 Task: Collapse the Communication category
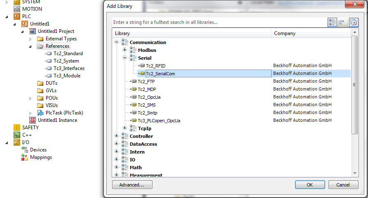coord(116,42)
